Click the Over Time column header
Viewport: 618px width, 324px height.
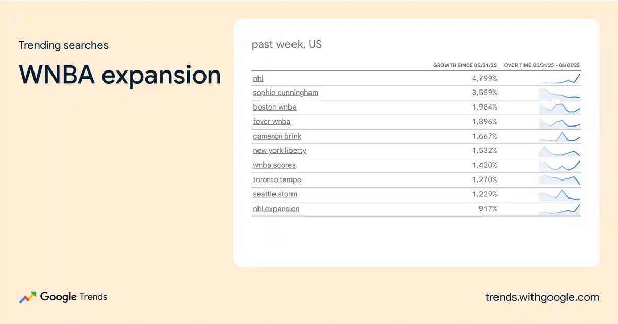[542, 66]
